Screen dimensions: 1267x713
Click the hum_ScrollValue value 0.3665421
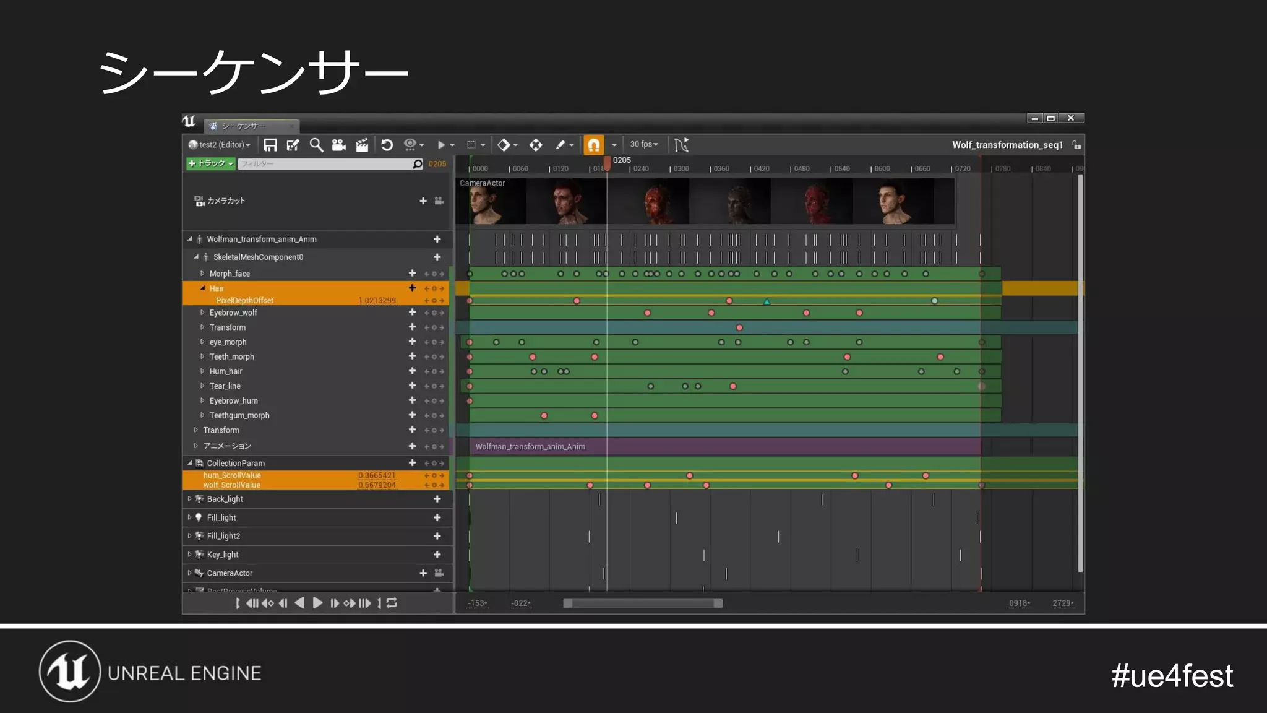tap(377, 475)
